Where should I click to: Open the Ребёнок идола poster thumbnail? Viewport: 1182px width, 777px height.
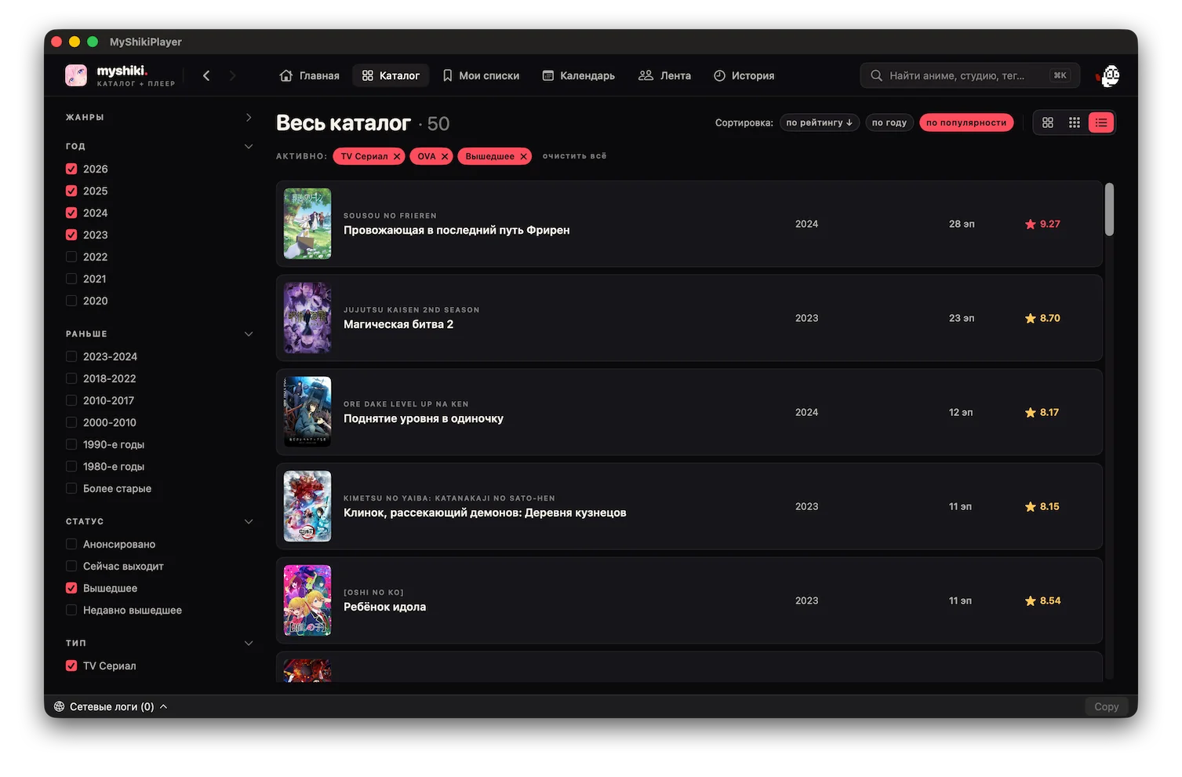pos(307,600)
